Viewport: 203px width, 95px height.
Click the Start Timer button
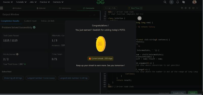[135, 8]
